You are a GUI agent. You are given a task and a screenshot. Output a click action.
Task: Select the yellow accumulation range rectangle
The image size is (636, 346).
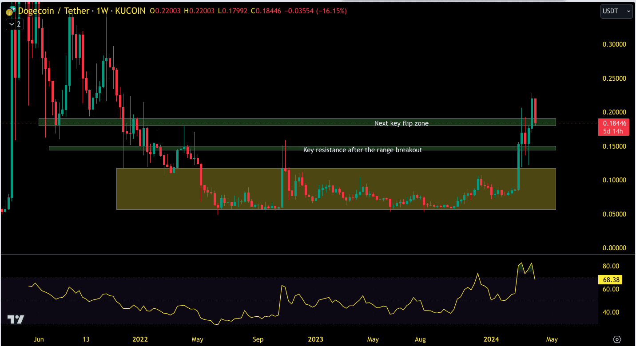(x=336, y=189)
